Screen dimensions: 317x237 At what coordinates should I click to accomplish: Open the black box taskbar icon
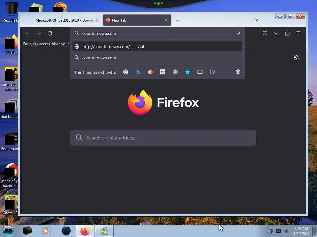coord(27,231)
